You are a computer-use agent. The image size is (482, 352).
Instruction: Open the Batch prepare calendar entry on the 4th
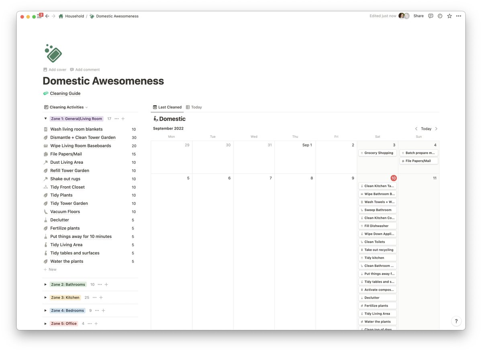[x=419, y=153]
